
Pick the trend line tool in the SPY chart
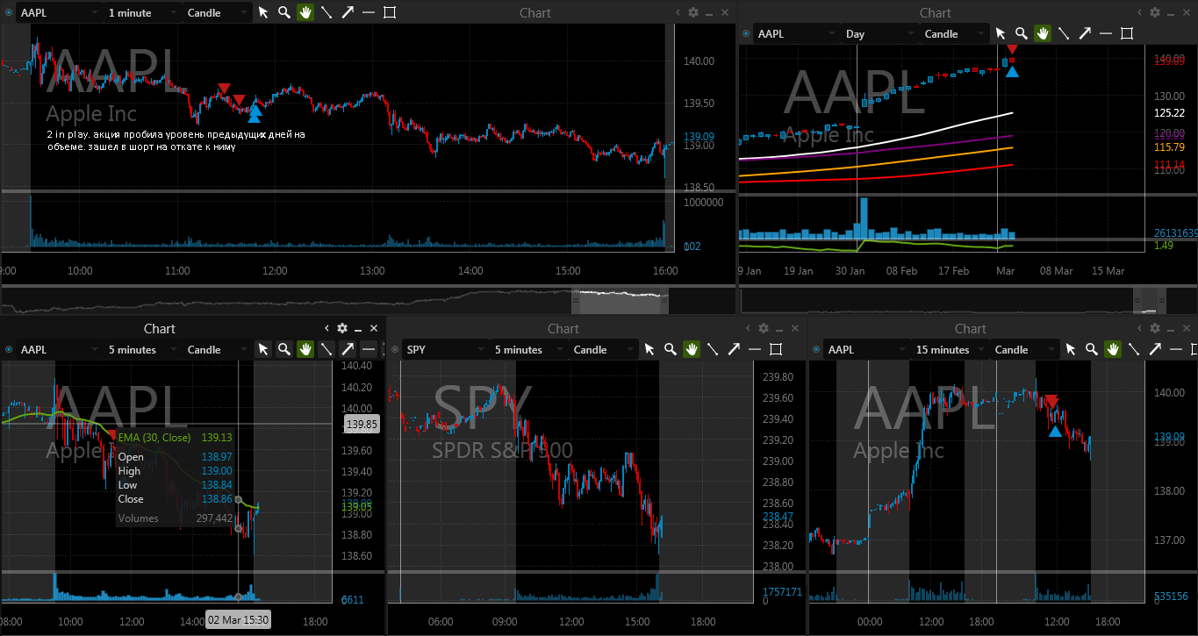click(x=713, y=349)
